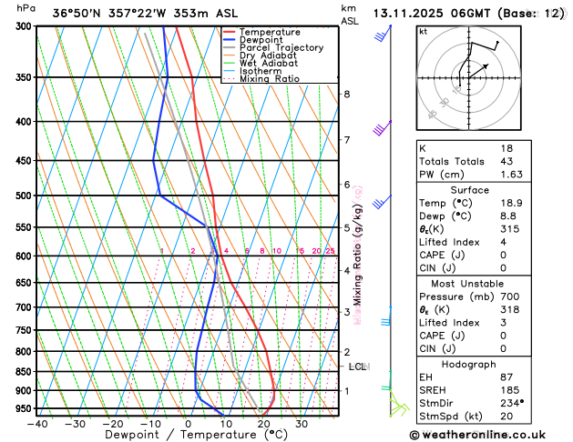Click the Surface theta-e value 315

(x=510, y=228)
